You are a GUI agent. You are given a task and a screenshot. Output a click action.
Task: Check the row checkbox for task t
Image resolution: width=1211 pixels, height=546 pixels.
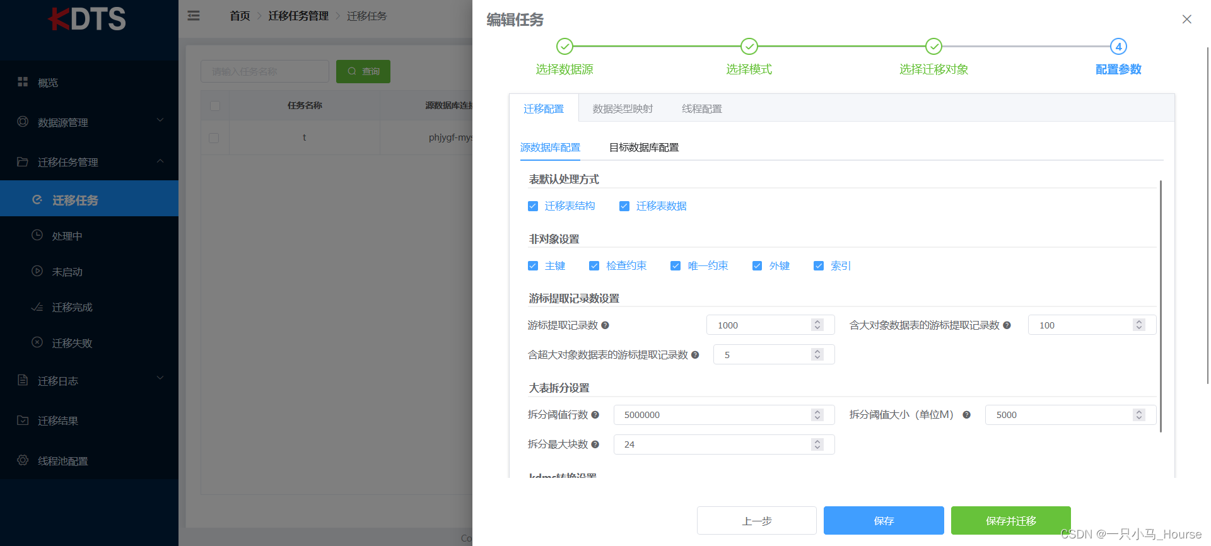[x=214, y=137]
